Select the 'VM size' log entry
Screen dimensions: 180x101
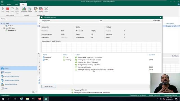[87, 62]
